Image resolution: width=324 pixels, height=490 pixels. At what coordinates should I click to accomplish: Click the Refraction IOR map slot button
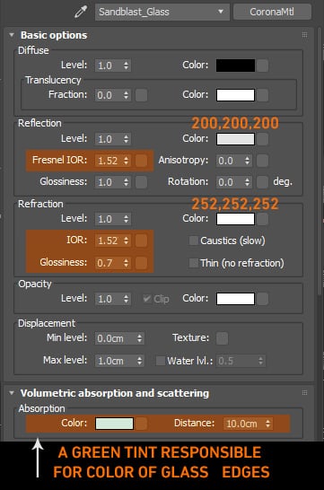pyautogui.click(x=141, y=241)
